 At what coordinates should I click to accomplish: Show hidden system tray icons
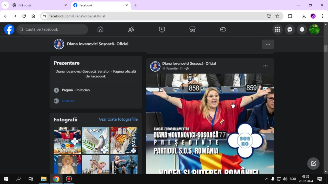(267, 179)
